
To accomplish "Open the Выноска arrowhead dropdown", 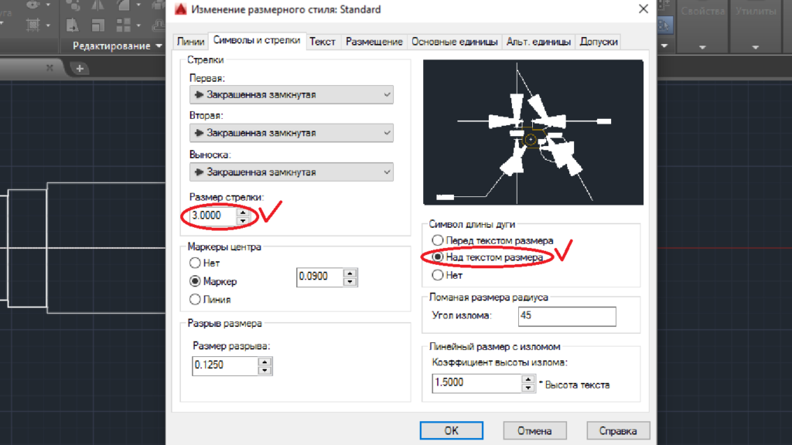I will point(291,172).
